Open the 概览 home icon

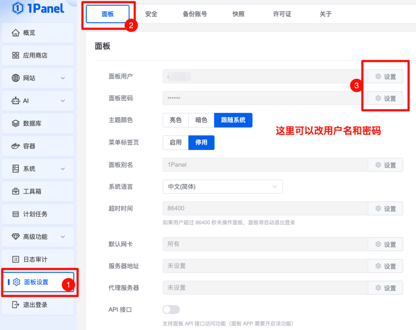[x=16, y=33]
